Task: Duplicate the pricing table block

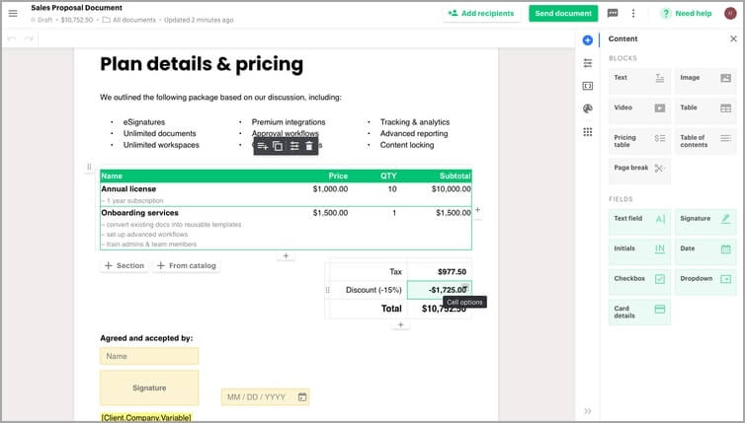Action: pos(278,146)
